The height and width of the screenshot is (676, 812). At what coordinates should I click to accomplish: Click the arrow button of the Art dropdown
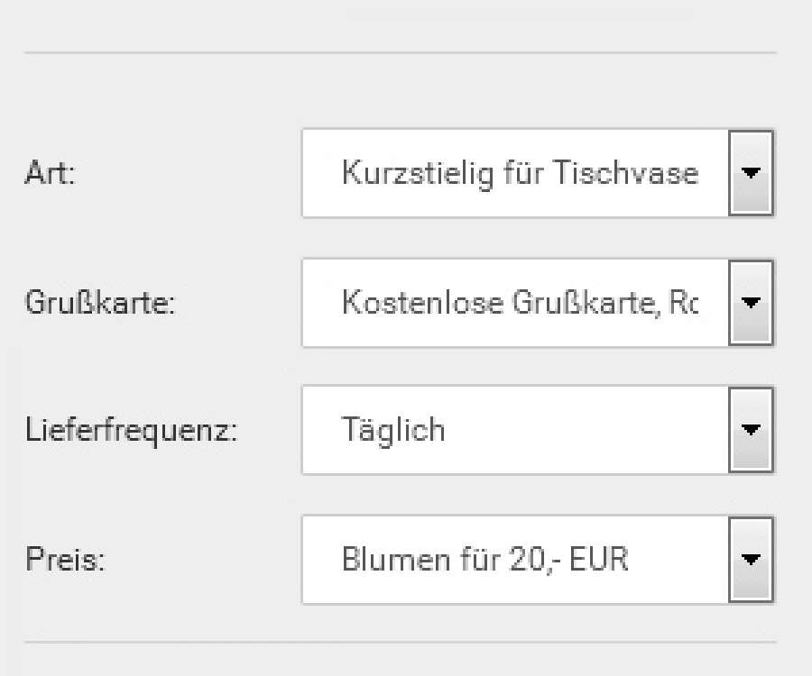(751, 173)
